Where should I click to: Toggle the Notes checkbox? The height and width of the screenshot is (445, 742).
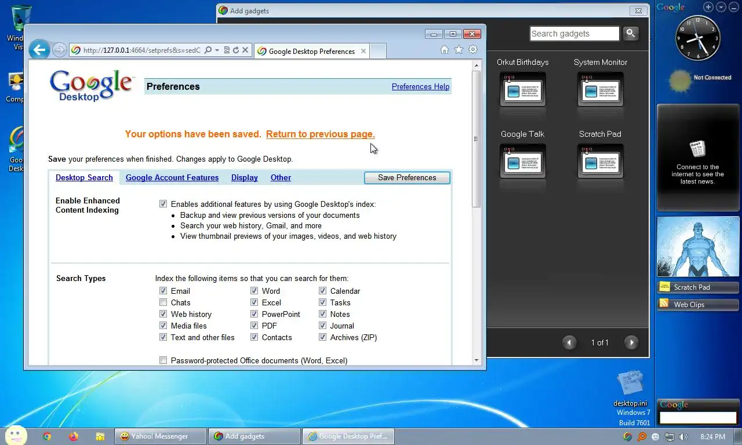click(322, 314)
